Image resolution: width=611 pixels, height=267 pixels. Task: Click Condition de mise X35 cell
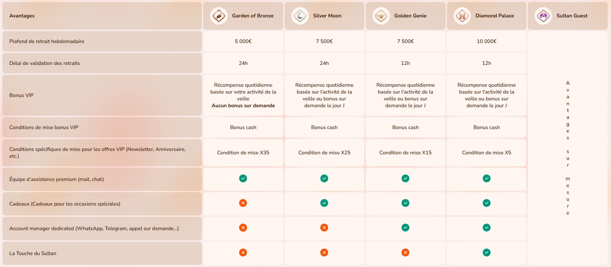tap(243, 153)
